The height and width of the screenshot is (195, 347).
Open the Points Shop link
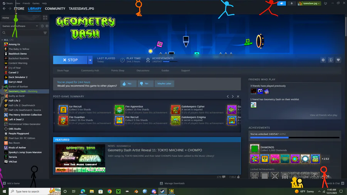tap(118, 71)
